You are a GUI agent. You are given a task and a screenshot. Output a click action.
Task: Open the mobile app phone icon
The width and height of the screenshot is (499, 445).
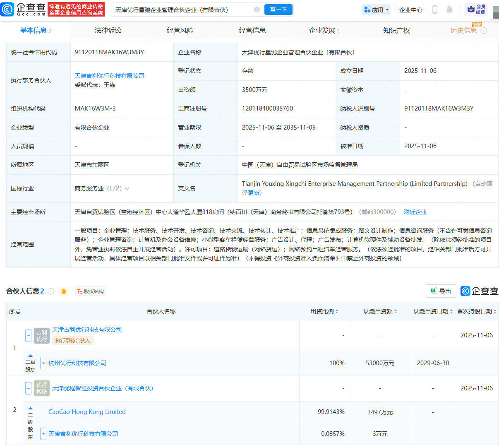(434, 10)
